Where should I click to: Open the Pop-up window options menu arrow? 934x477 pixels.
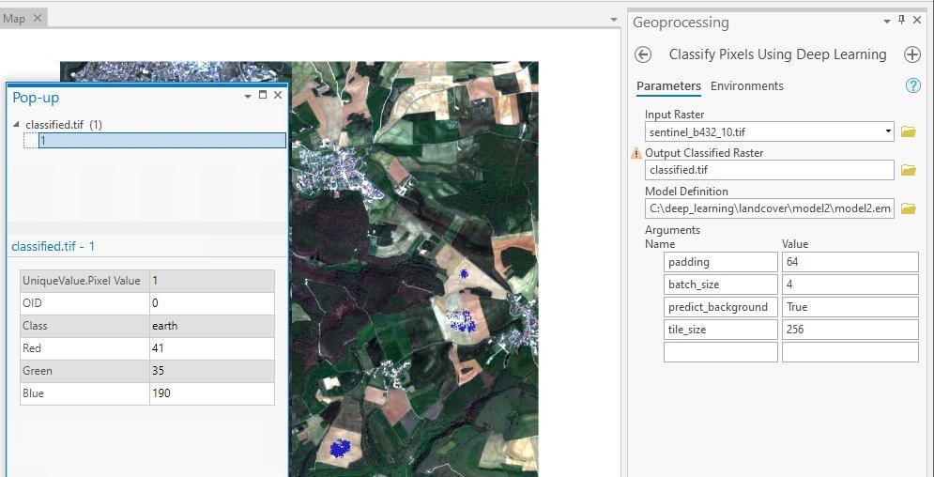coord(248,96)
